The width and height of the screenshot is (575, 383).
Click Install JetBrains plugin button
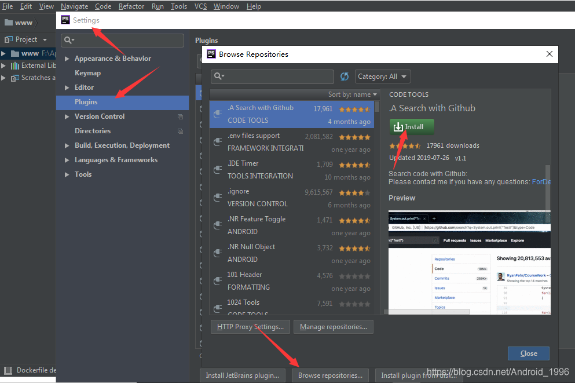(x=243, y=375)
